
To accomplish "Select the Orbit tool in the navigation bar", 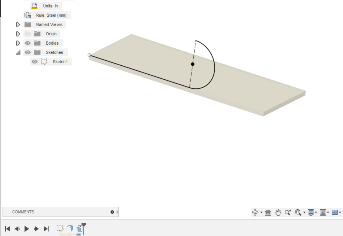I will [255, 212].
